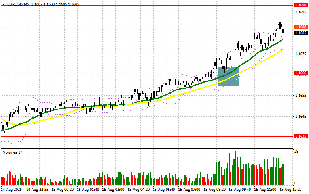Click the 1.1666 red price level label
This screenshot has width=309, height=194.
(x=300, y=73)
